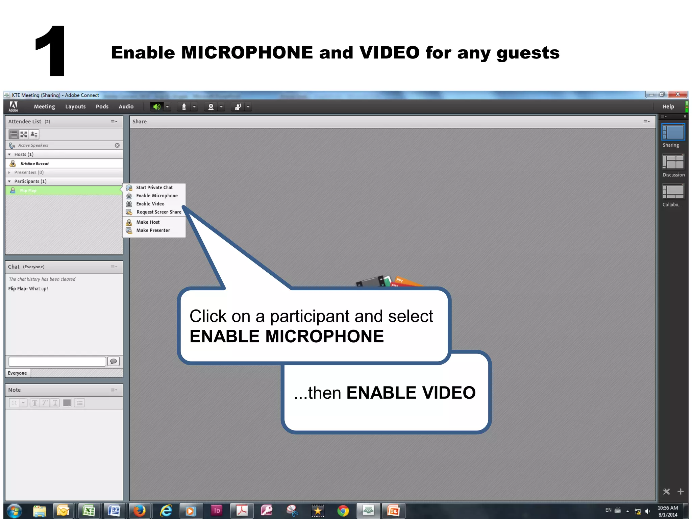Choose Enable Microphone from context menu

pyautogui.click(x=154, y=196)
